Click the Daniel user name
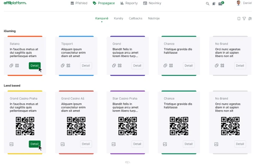Viewport: 259px width, 165px height. click(247, 3)
